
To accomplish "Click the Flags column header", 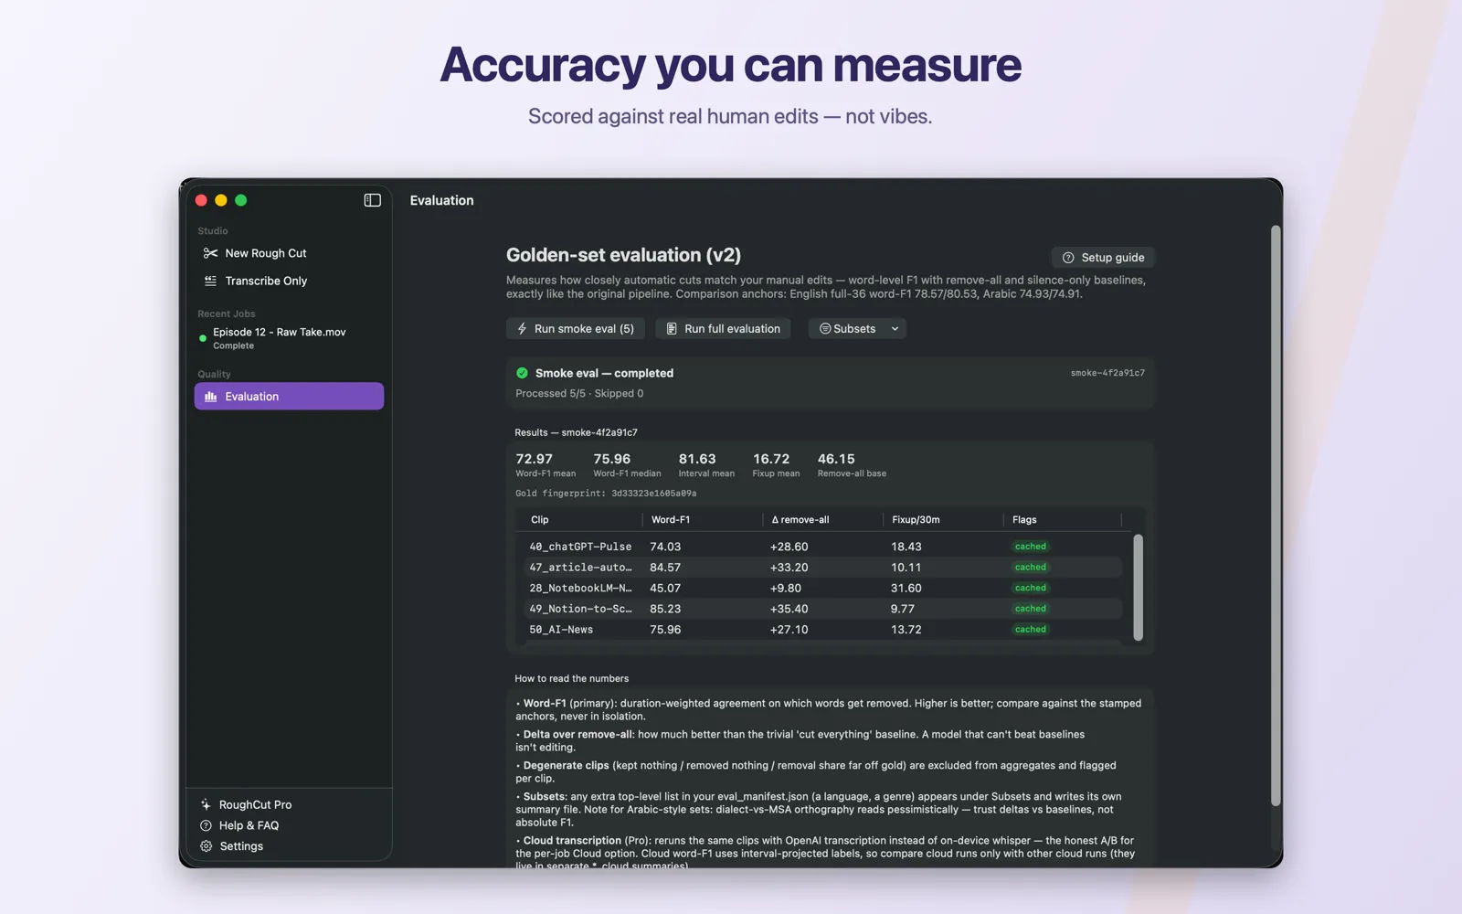I will click(x=1024, y=520).
